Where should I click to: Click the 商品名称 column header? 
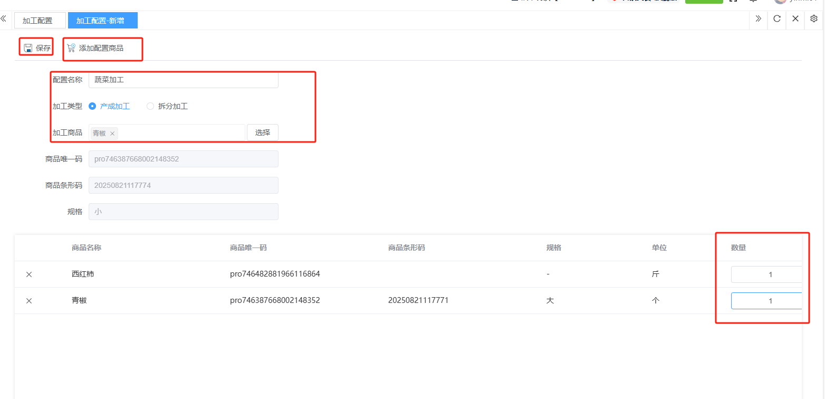[x=87, y=248]
